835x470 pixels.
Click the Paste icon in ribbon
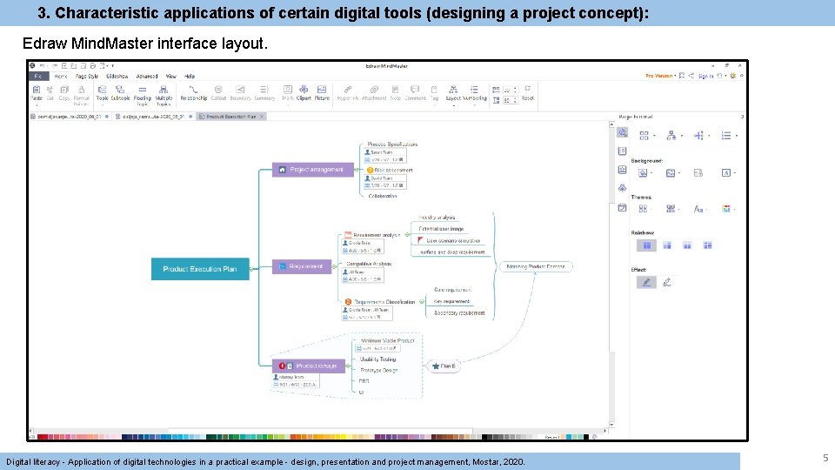click(37, 93)
